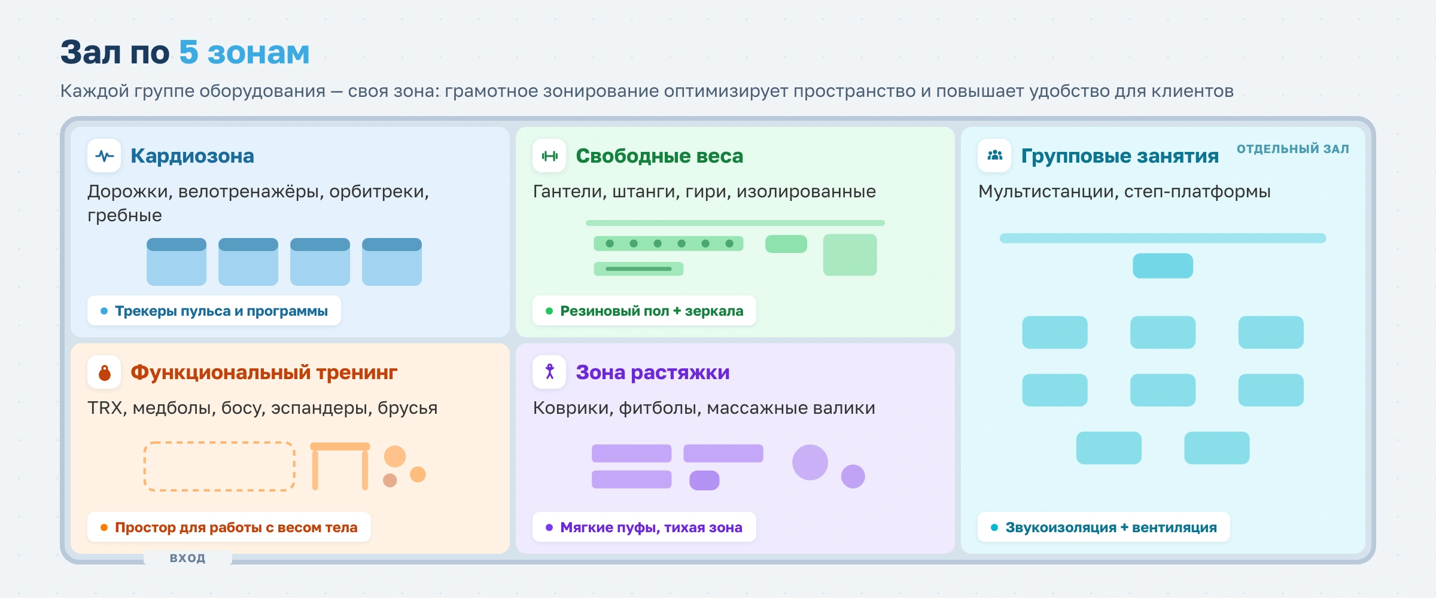This screenshot has height=598, width=1436.
Task: Click the heartbeat pulse icon for Кардиозона
Action: (104, 156)
